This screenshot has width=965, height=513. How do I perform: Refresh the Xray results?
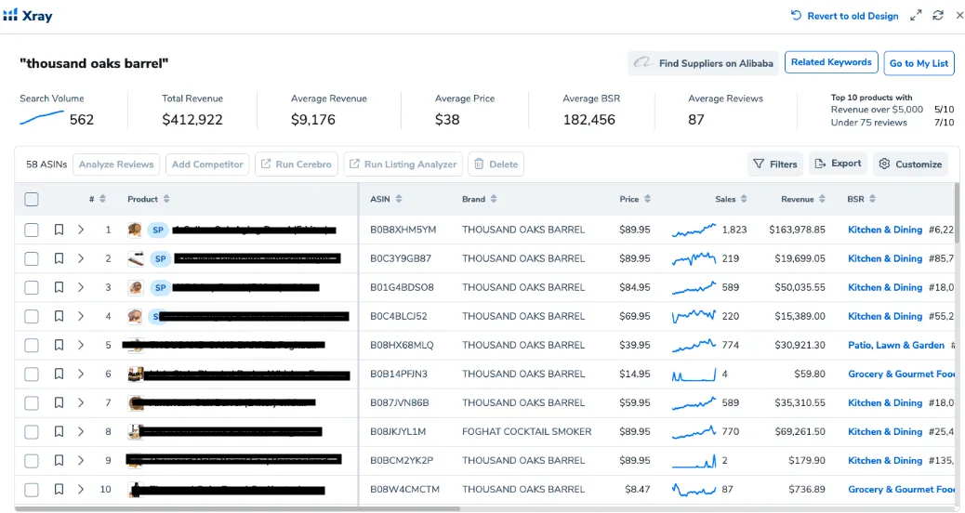pyautogui.click(x=938, y=16)
